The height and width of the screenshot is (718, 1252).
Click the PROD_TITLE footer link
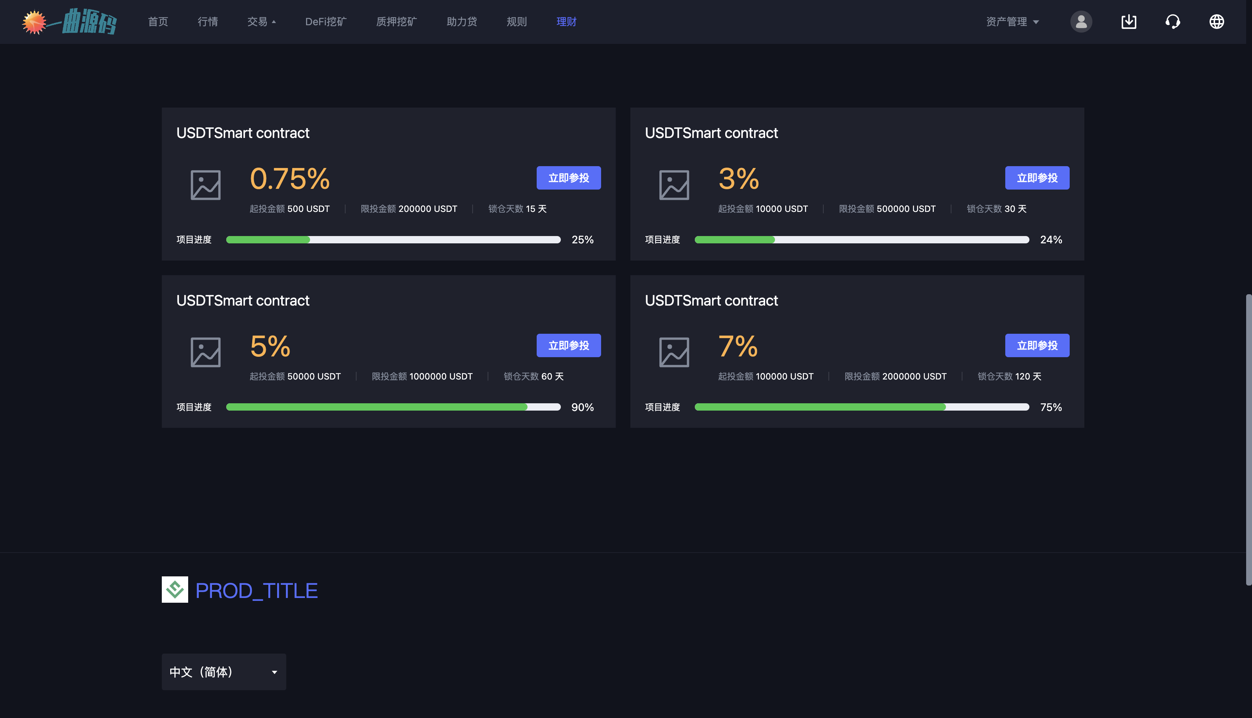[x=256, y=590]
